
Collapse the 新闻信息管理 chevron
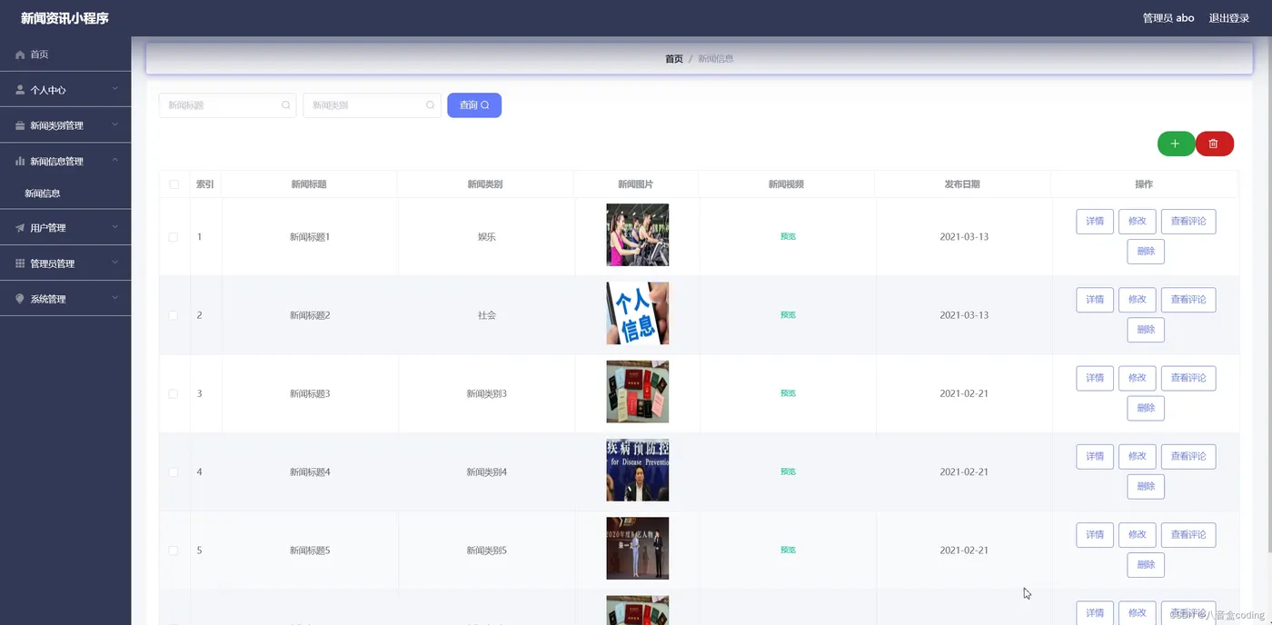115,160
